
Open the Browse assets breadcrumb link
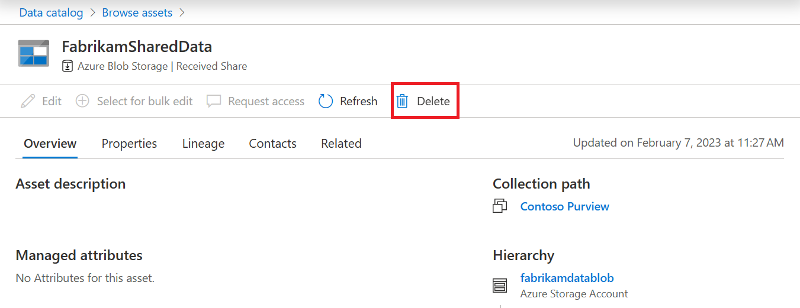tap(137, 12)
